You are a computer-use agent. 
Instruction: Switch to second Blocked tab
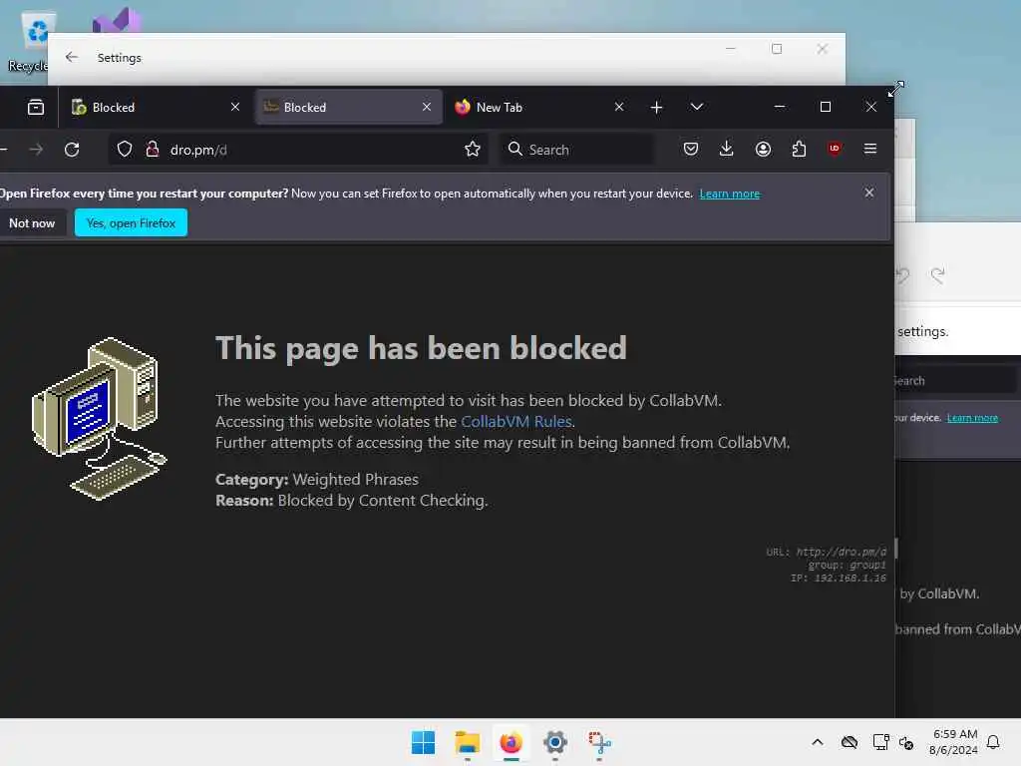pyautogui.click(x=348, y=107)
